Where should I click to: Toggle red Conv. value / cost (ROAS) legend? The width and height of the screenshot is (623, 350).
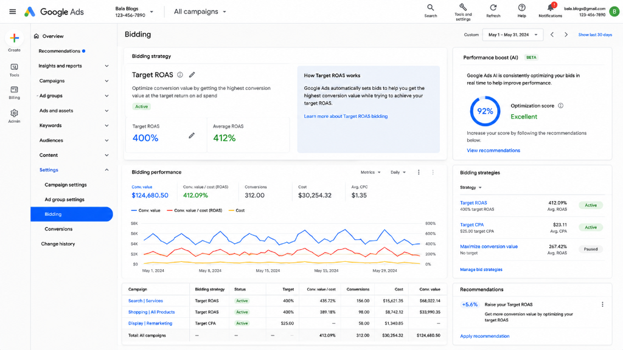[194, 211]
